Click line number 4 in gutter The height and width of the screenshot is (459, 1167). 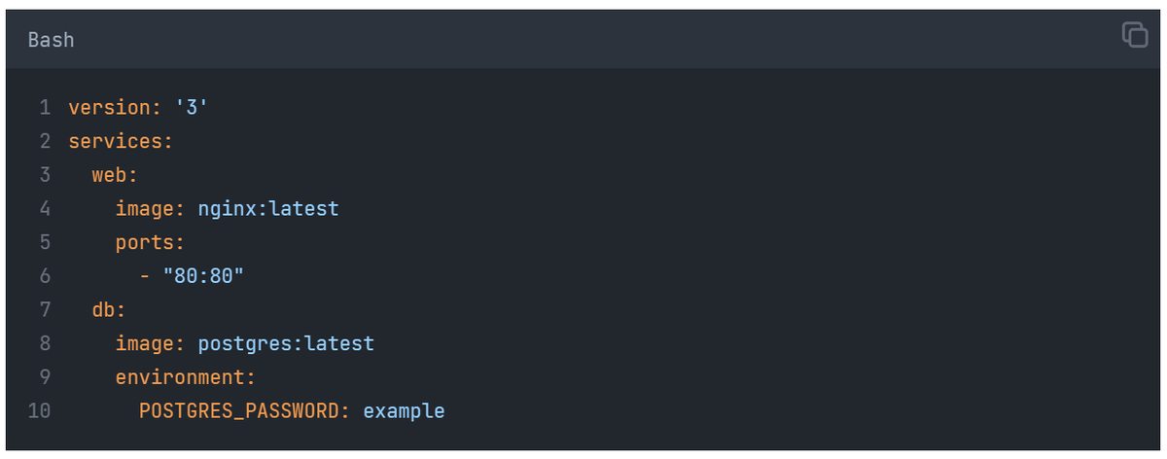[x=45, y=208]
